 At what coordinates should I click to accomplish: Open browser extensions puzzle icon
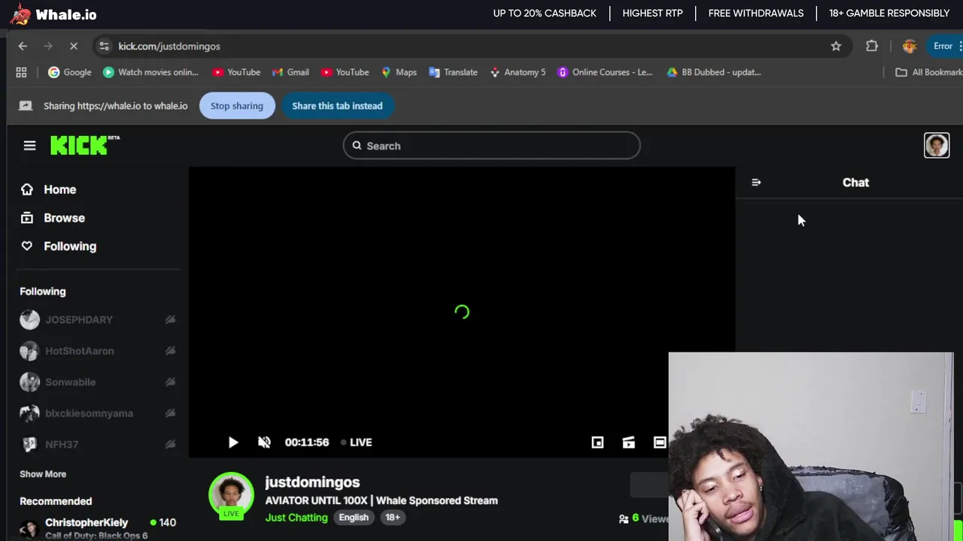pyautogui.click(x=872, y=46)
